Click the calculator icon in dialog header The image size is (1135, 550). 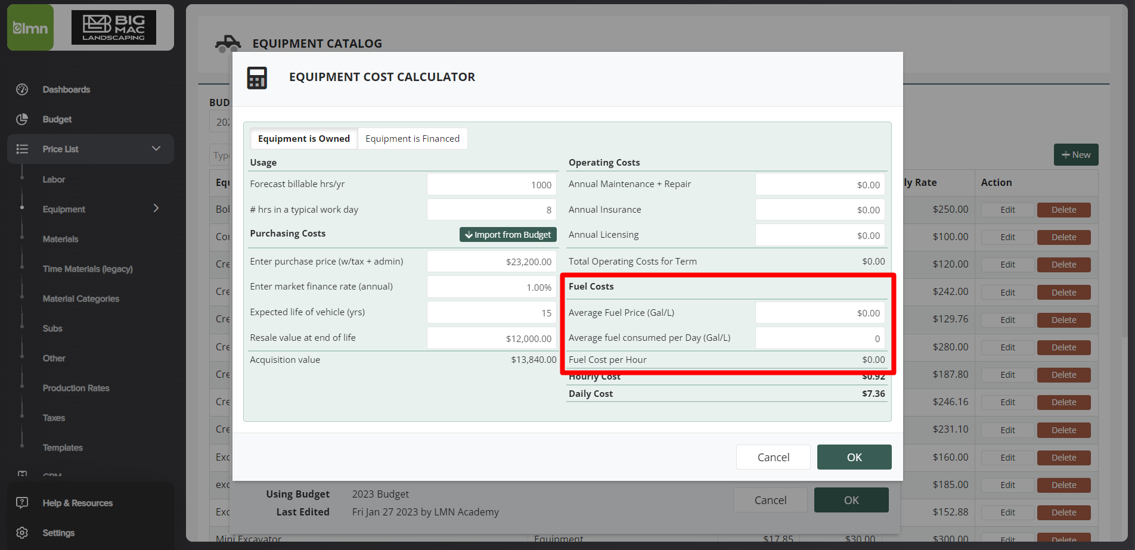point(257,77)
